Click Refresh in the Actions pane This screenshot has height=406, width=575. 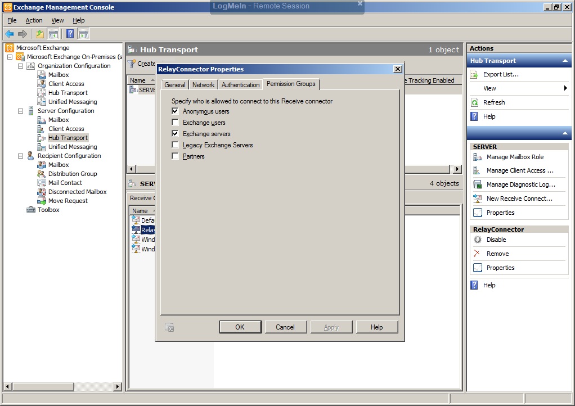coord(494,102)
